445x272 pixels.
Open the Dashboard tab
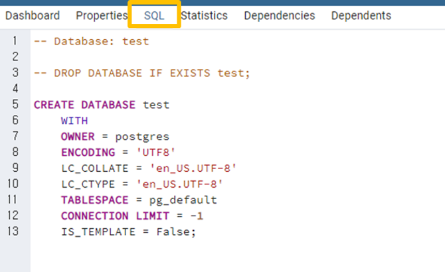(33, 15)
